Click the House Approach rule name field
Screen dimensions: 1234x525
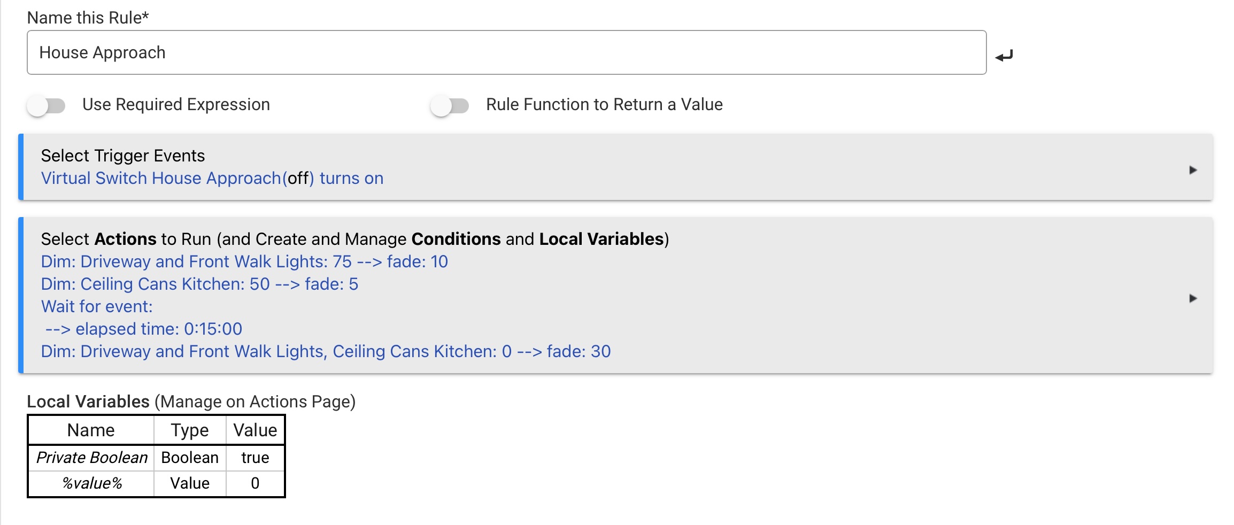(x=506, y=52)
